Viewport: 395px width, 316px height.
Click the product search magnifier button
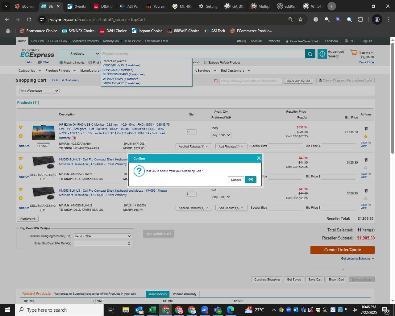pos(310,54)
